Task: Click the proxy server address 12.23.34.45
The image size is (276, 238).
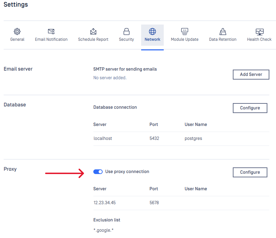Action: [105, 203]
